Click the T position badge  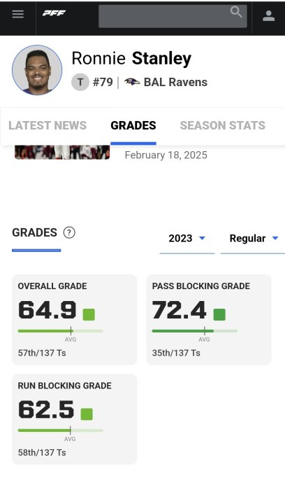coord(80,82)
